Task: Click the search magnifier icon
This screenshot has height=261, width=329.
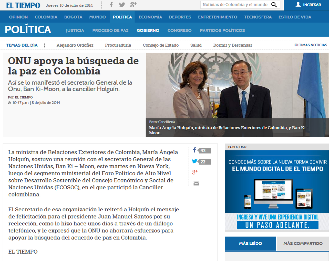Action: click(x=274, y=5)
